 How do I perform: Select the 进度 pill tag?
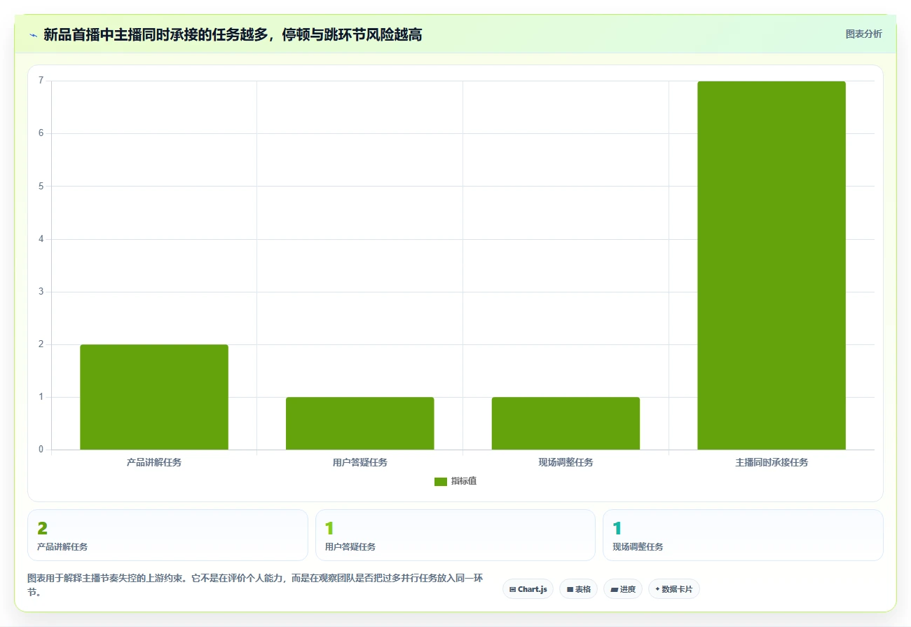click(x=622, y=589)
